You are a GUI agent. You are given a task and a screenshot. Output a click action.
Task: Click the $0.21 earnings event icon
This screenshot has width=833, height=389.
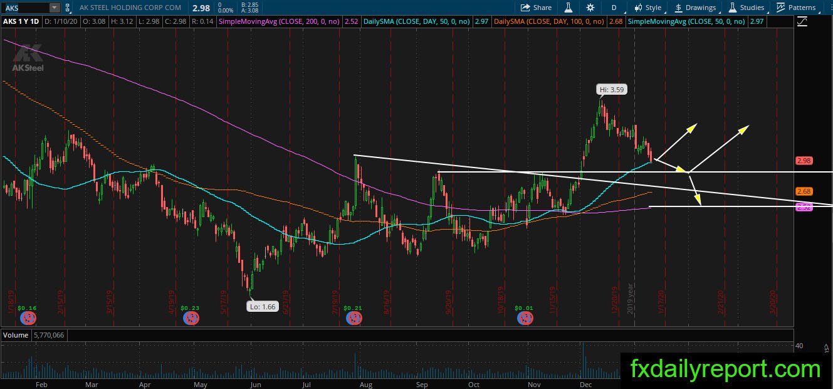tap(354, 318)
